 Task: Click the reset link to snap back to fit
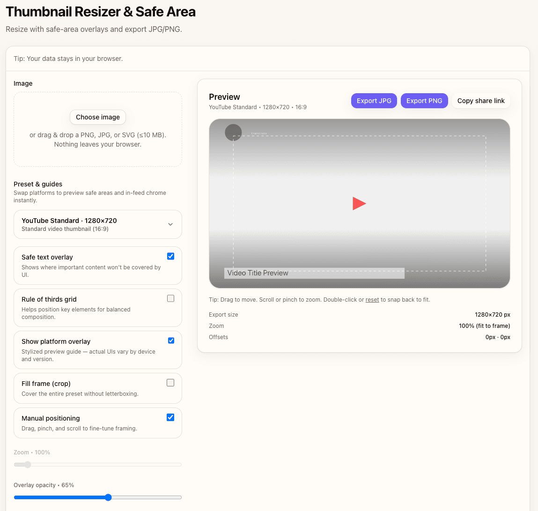point(372,299)
